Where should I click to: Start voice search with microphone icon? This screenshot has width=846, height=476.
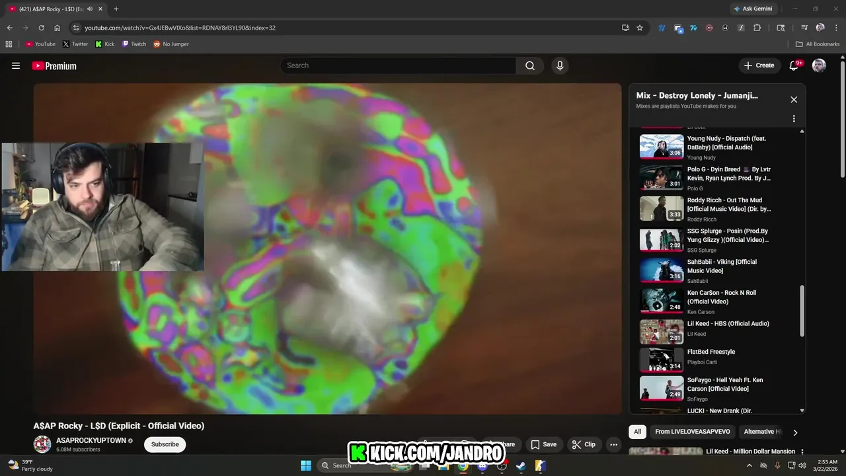(x=560, y=65)
